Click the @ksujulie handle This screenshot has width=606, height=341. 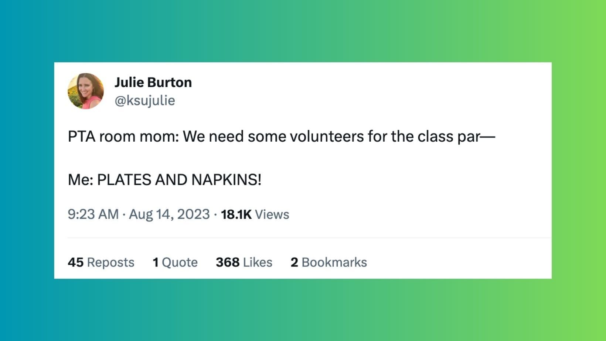point(145,100)
